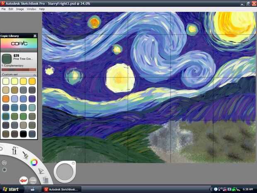This screenshot has height=193, width=257.
Task: Pick the black swatch
Action: pyautogui.click(x=23, y=134)
